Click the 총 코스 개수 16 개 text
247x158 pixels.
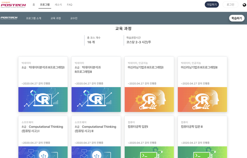click(94, 40)
